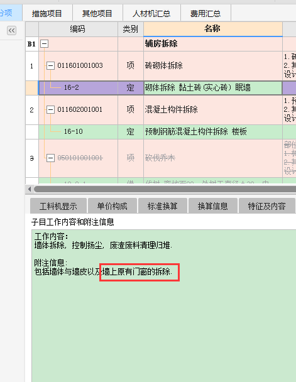
Task: Click 定 category cell of 16-10 row
Action: point(131,132)
